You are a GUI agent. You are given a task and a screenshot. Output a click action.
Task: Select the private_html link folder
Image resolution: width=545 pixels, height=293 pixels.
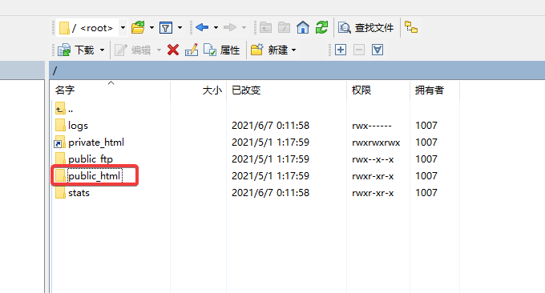(x=96, y=142)
